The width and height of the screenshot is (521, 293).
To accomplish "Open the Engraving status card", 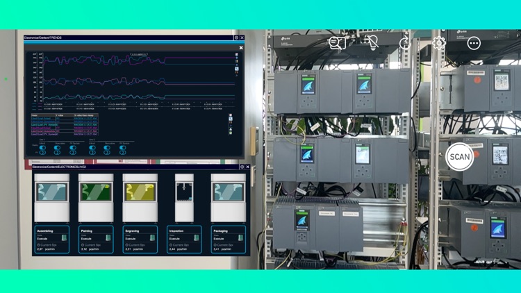I will coord(140,240).
